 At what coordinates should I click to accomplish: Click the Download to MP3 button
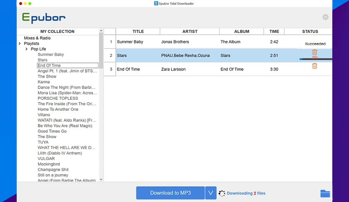tap(170, 193)
